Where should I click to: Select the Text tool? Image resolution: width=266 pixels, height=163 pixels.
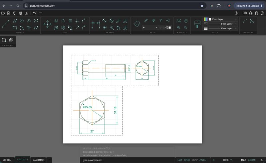click(x=29, y=28)
